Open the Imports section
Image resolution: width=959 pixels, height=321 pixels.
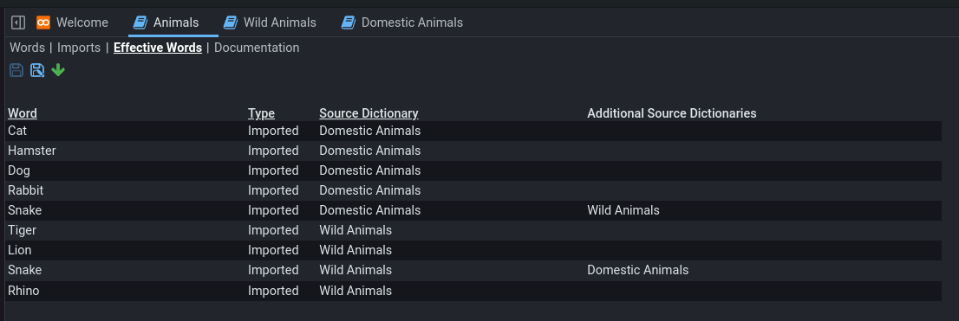coord(79,48)
